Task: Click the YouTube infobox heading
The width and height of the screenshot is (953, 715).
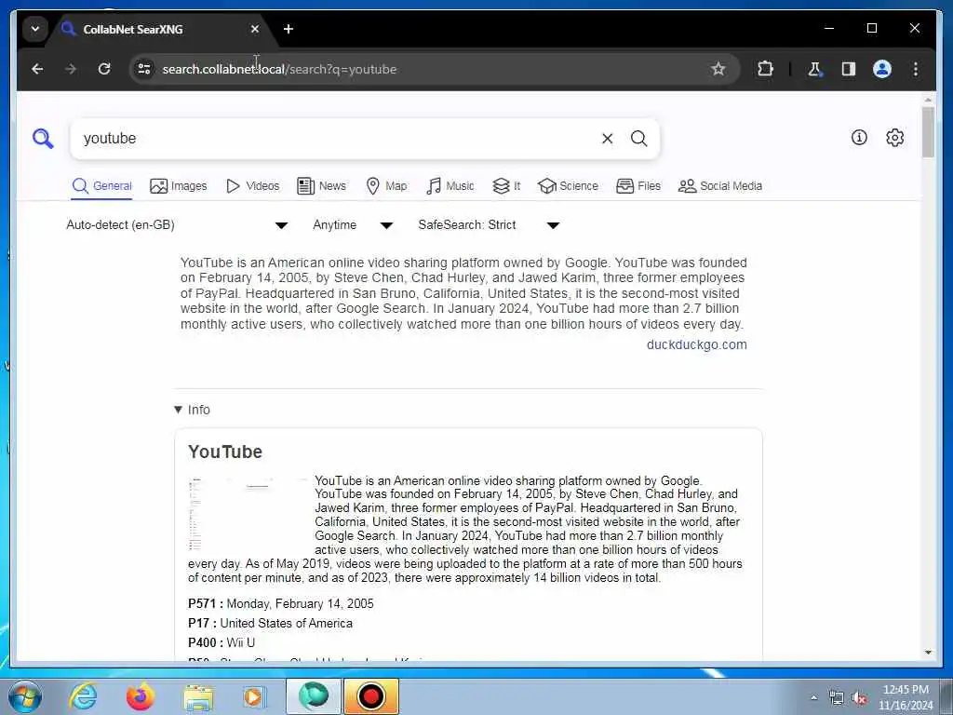Action: tap(225, 452)
